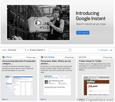Click the magnifier search icon
This screenshot has width=115, height=102.
(x=70, y=50)
